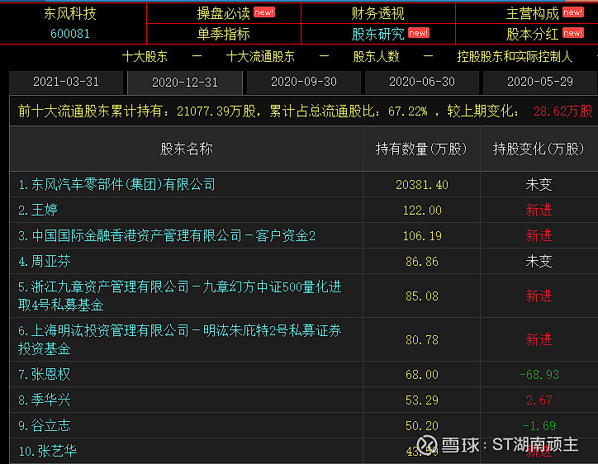Click the 股东名称 column header
598x464 pixels.
(186, 149)
